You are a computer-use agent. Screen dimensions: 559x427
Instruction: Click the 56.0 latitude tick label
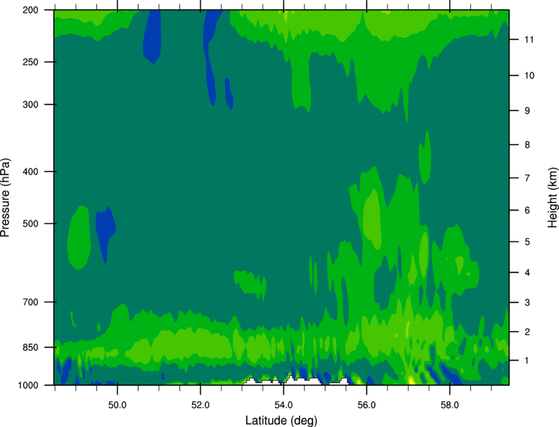click(x=367, y=405)
